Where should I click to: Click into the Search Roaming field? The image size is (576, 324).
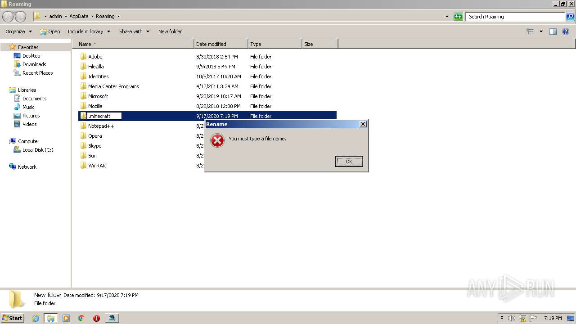[515, 17]
